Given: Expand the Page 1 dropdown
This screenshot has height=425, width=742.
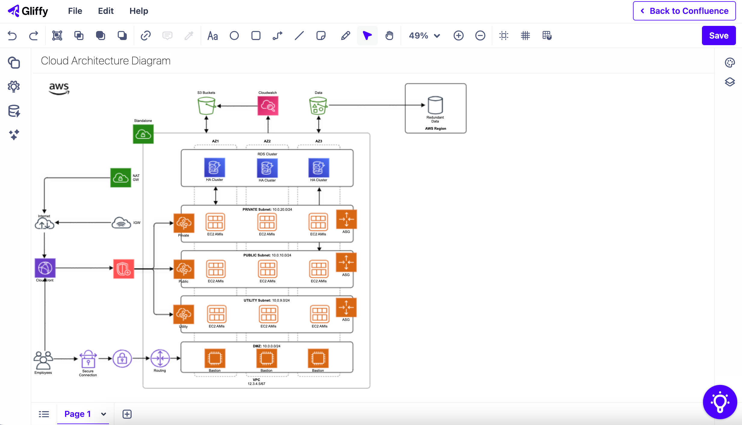Looking at the screenshot, I should pos(104,414).
